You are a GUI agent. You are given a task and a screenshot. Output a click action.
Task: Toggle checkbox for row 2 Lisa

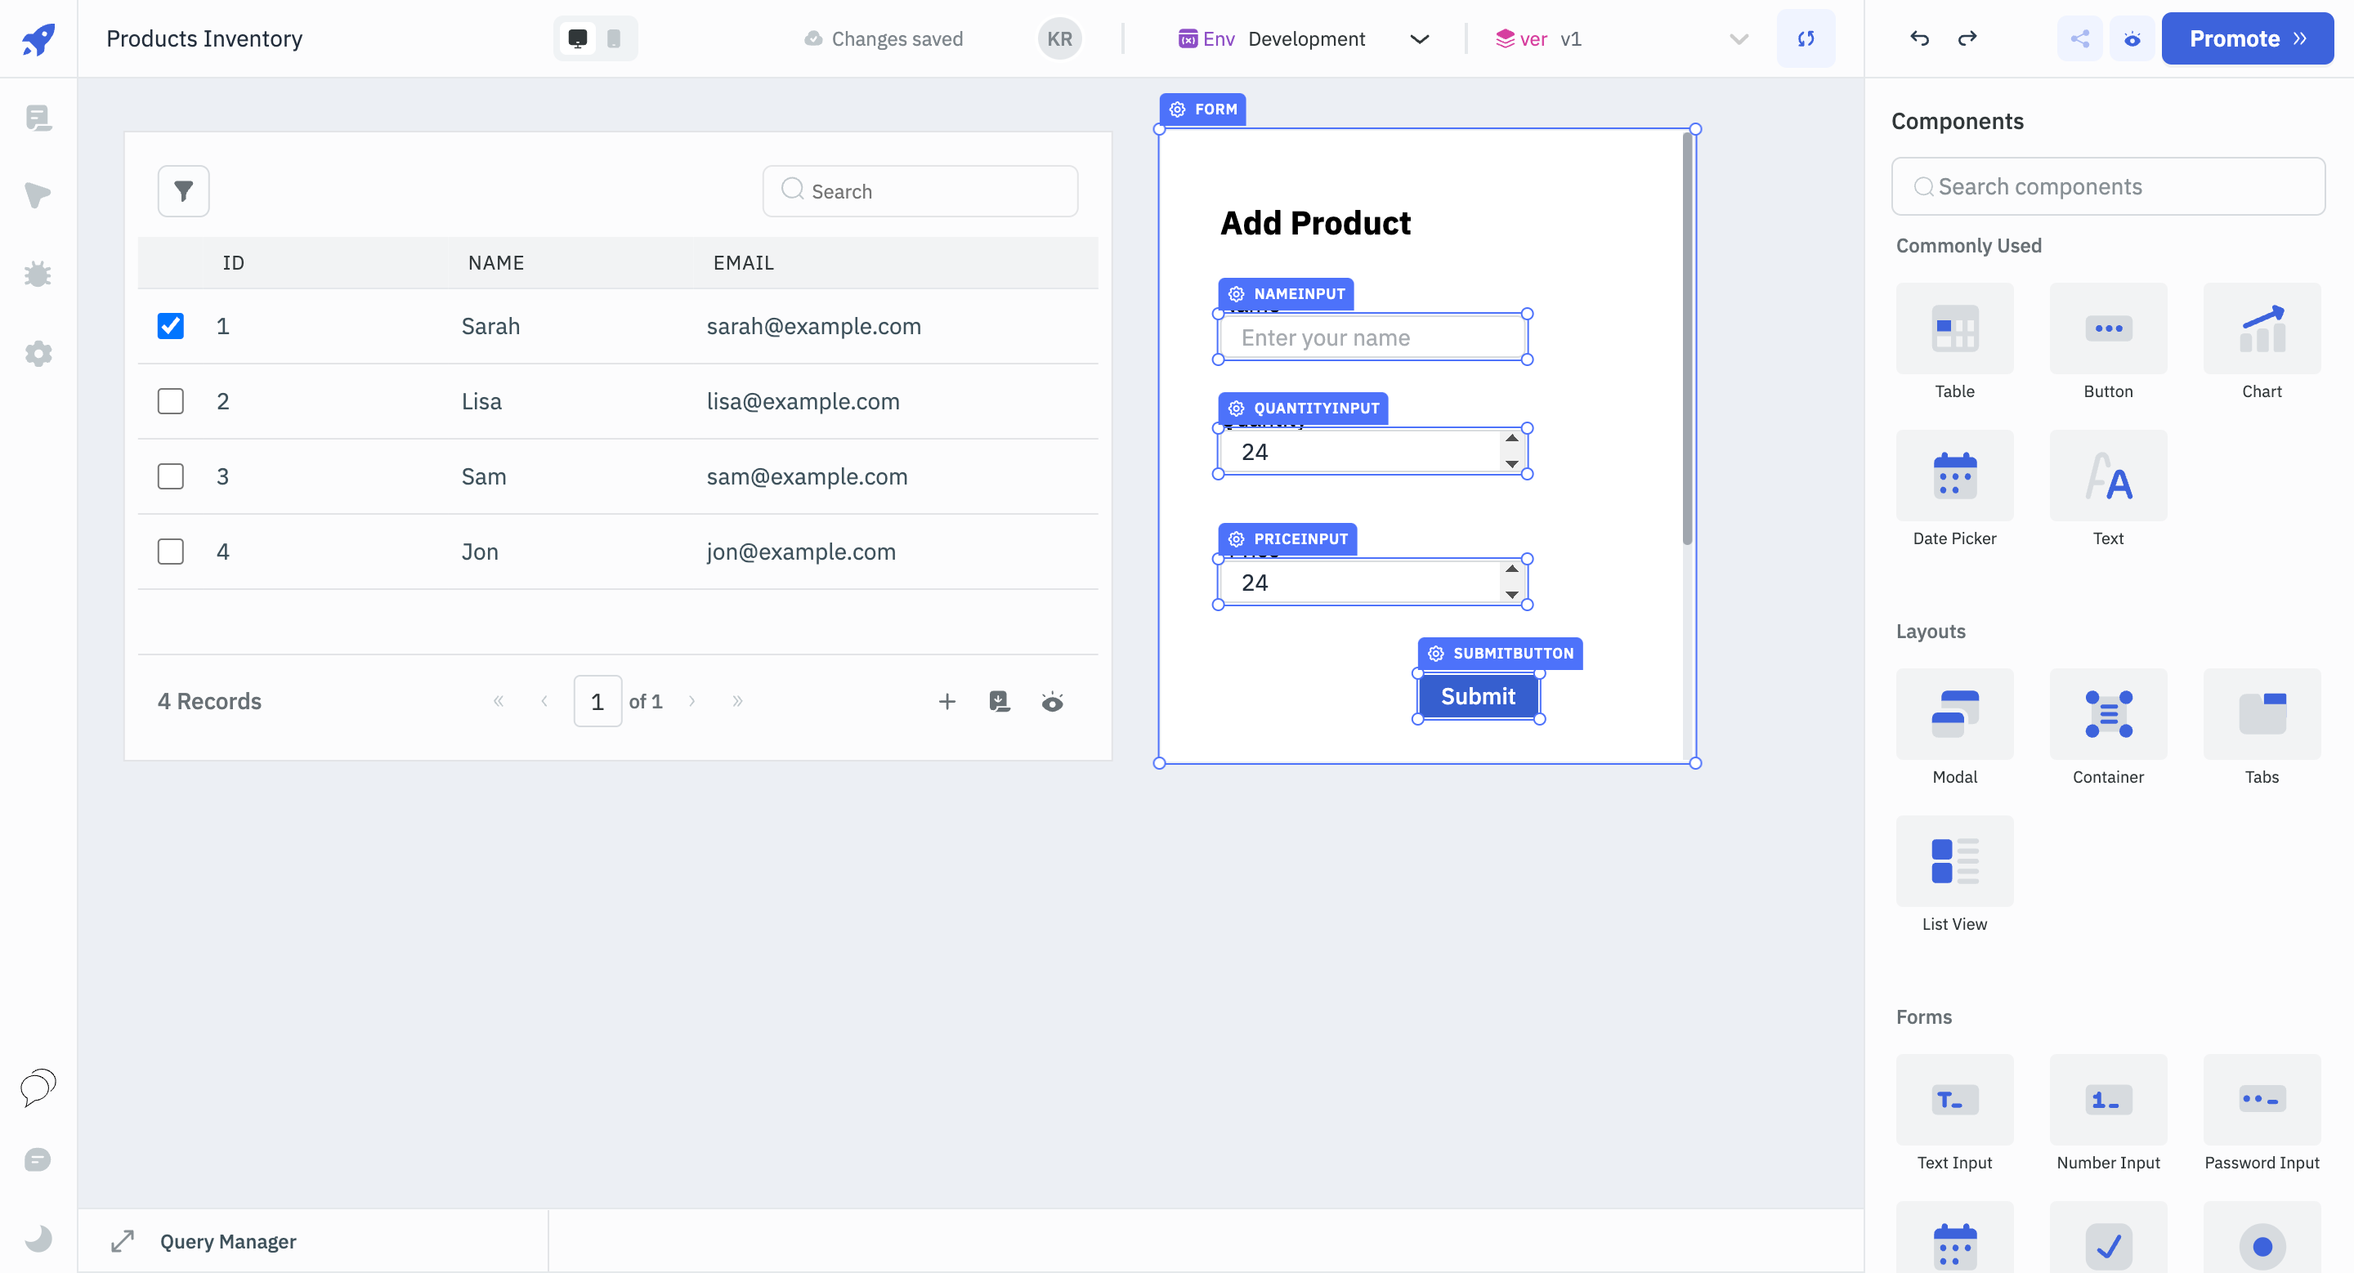[x=171, y=401]
